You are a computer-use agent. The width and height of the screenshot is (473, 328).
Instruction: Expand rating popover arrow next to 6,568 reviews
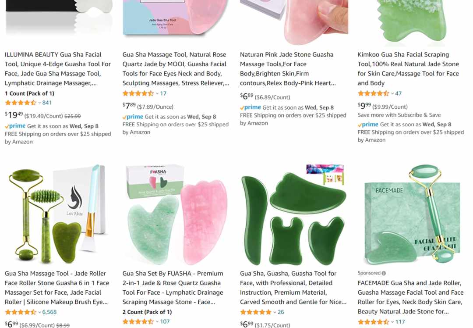tap(39, 313)
